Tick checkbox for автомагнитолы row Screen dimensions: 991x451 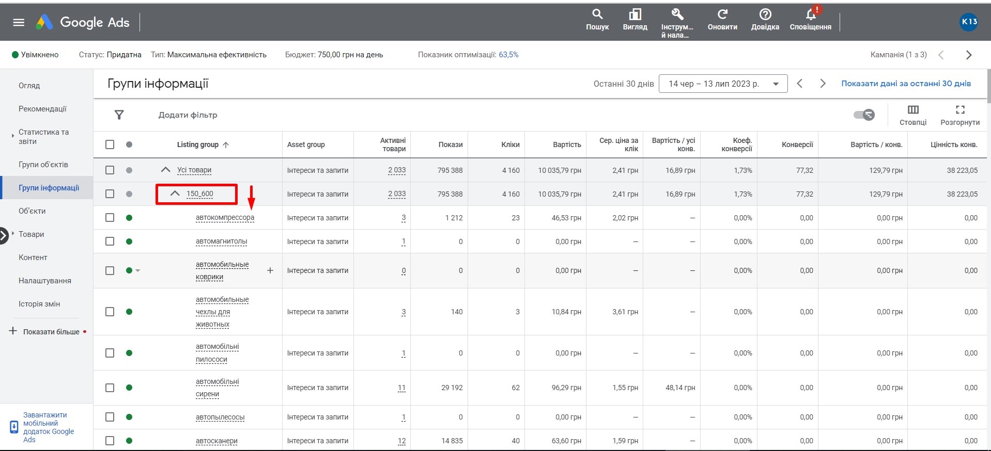[x=110, y=241]
